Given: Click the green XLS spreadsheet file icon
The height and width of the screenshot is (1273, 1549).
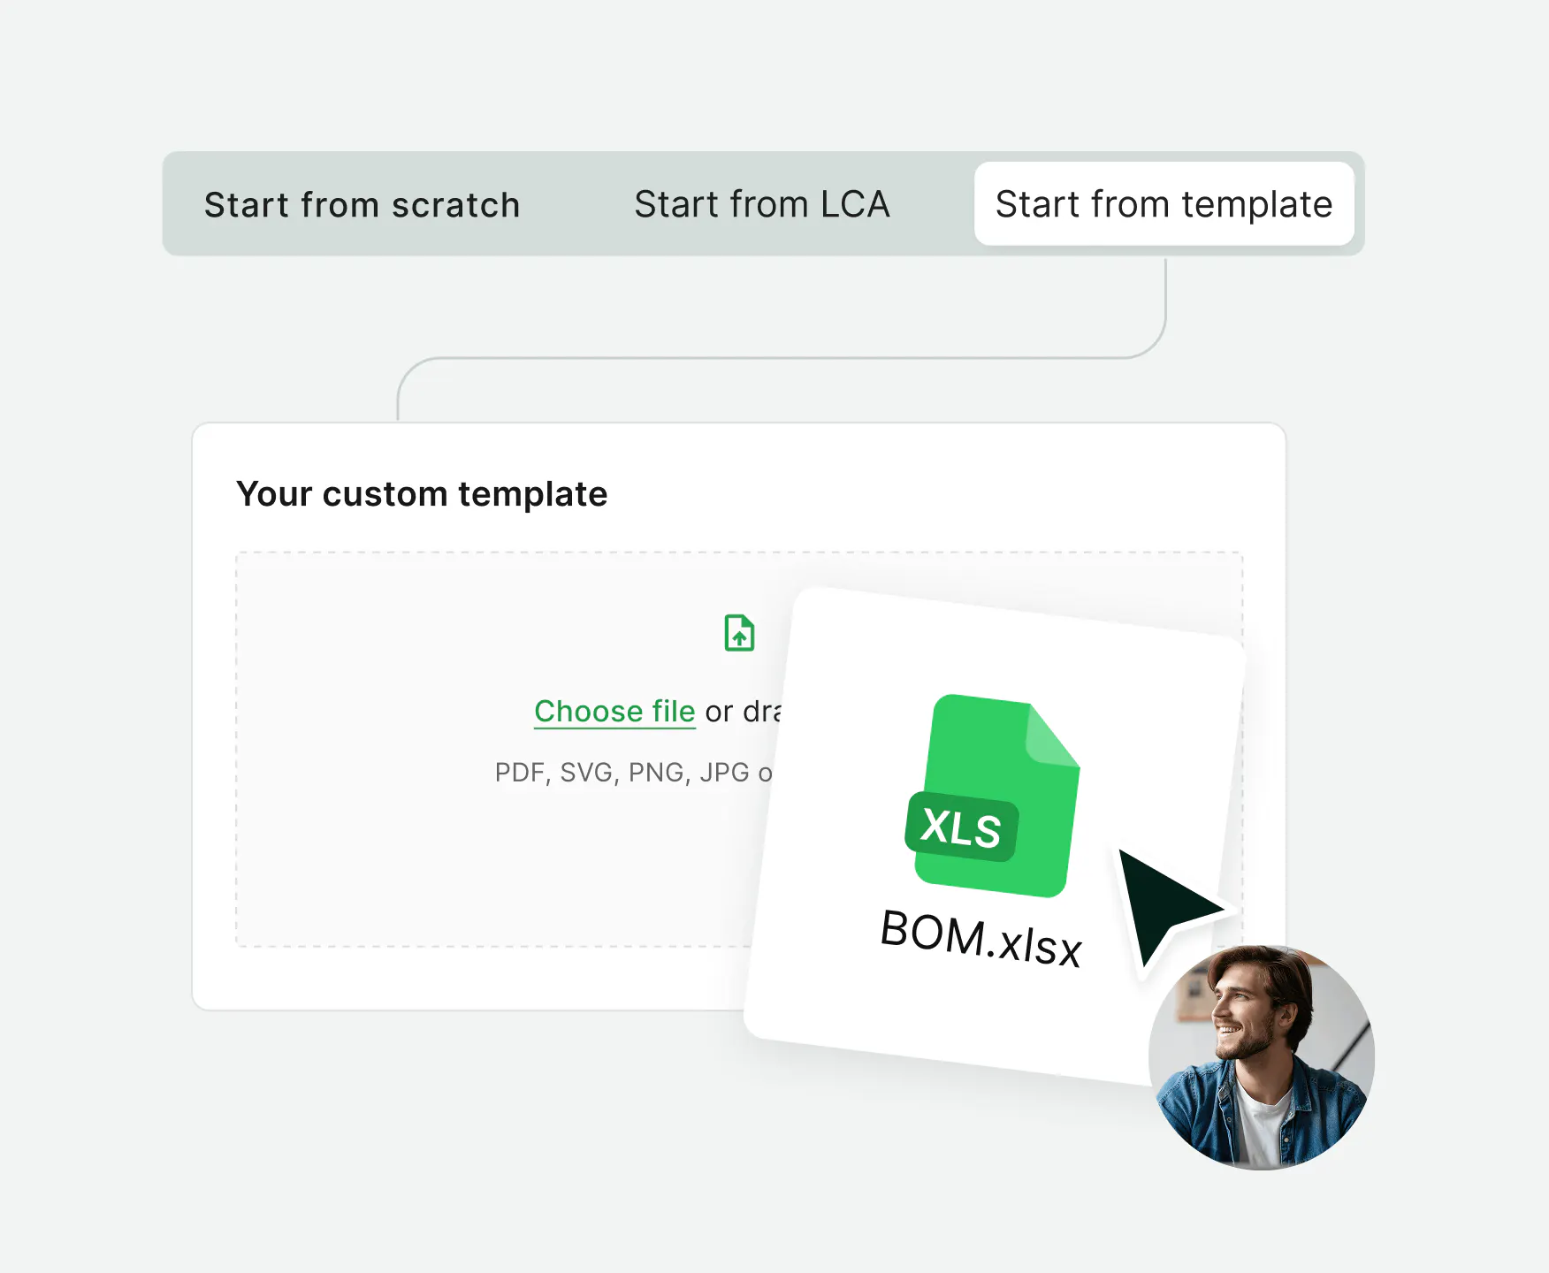Looking at the screenshot, I should (x=997, y=787).
